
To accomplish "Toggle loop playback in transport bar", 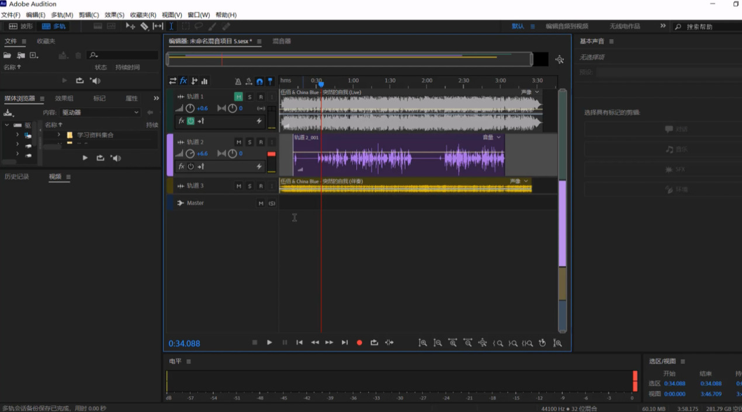I will pos(375,343).
